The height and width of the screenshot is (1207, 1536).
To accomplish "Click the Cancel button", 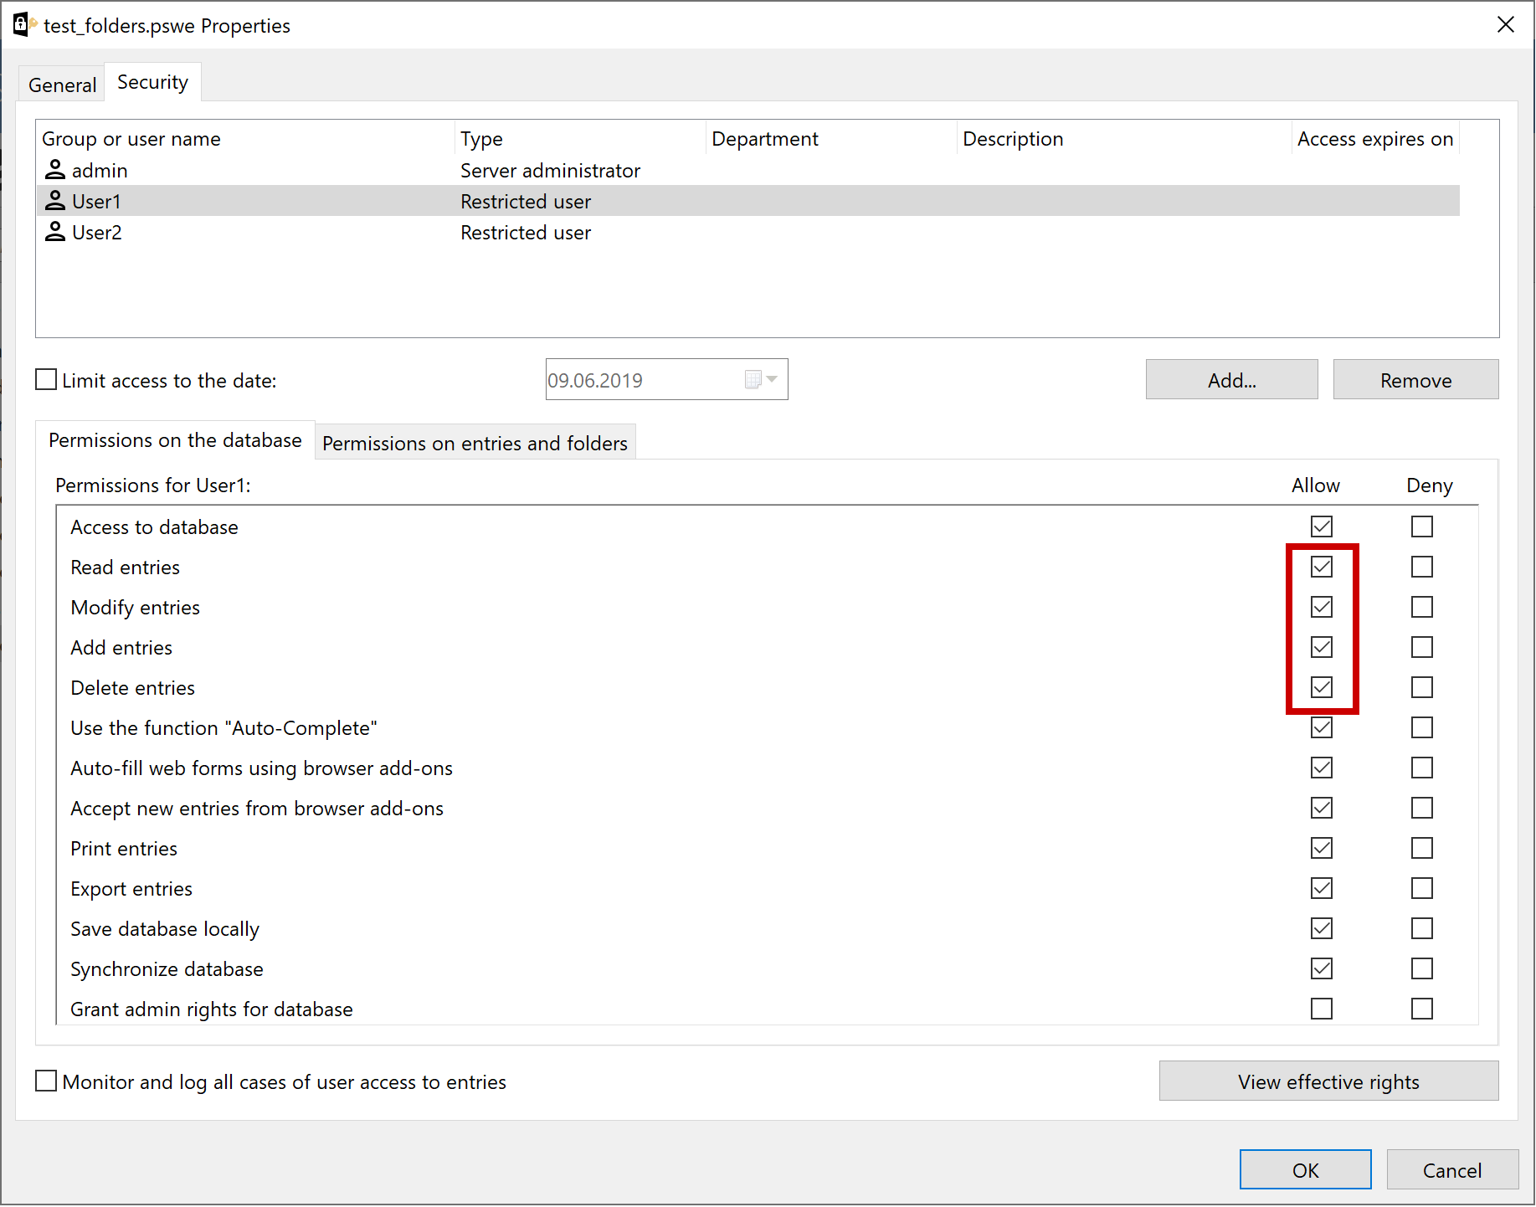I will (1452, 1169).
